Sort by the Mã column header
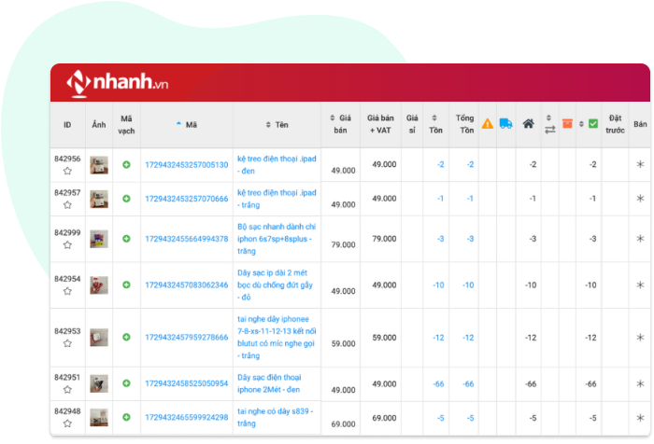654x444 pixels. tap(186, 123)
